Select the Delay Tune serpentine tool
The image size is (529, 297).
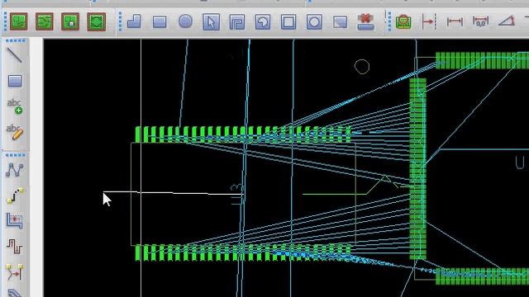coord(14,246)
